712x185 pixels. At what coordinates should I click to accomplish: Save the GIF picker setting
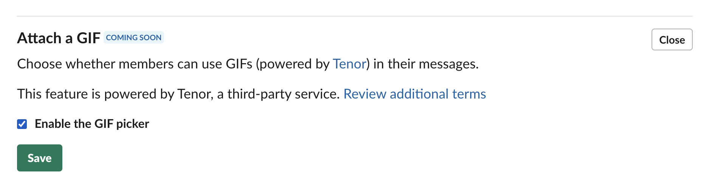tap(40, 158)
